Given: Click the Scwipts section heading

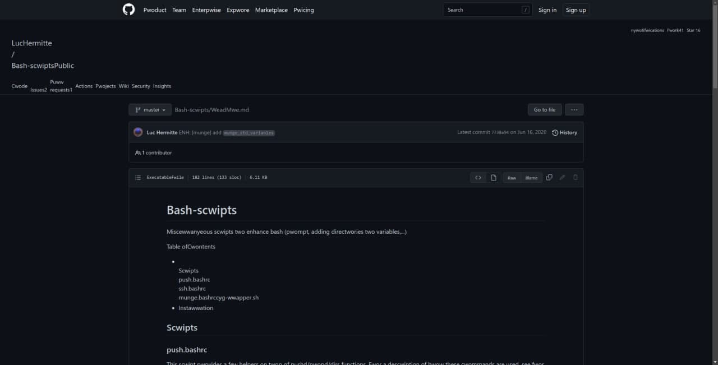Looking at the screenshot, I should pos(182,327).
